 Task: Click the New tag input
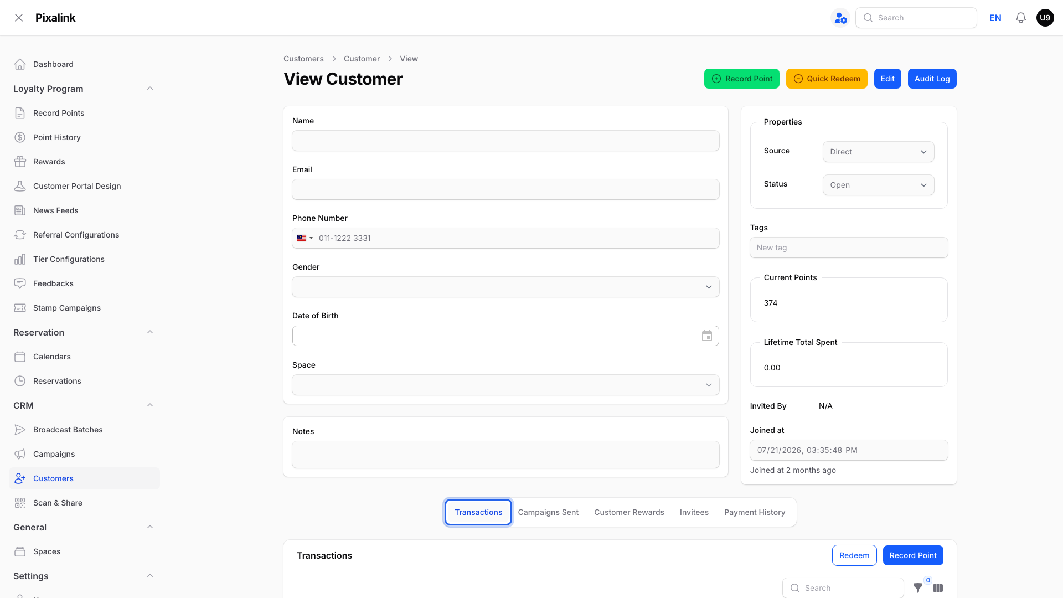tap(849, 248)
